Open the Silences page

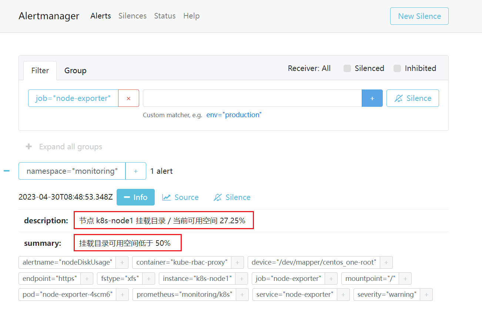[x=133, y=16]
